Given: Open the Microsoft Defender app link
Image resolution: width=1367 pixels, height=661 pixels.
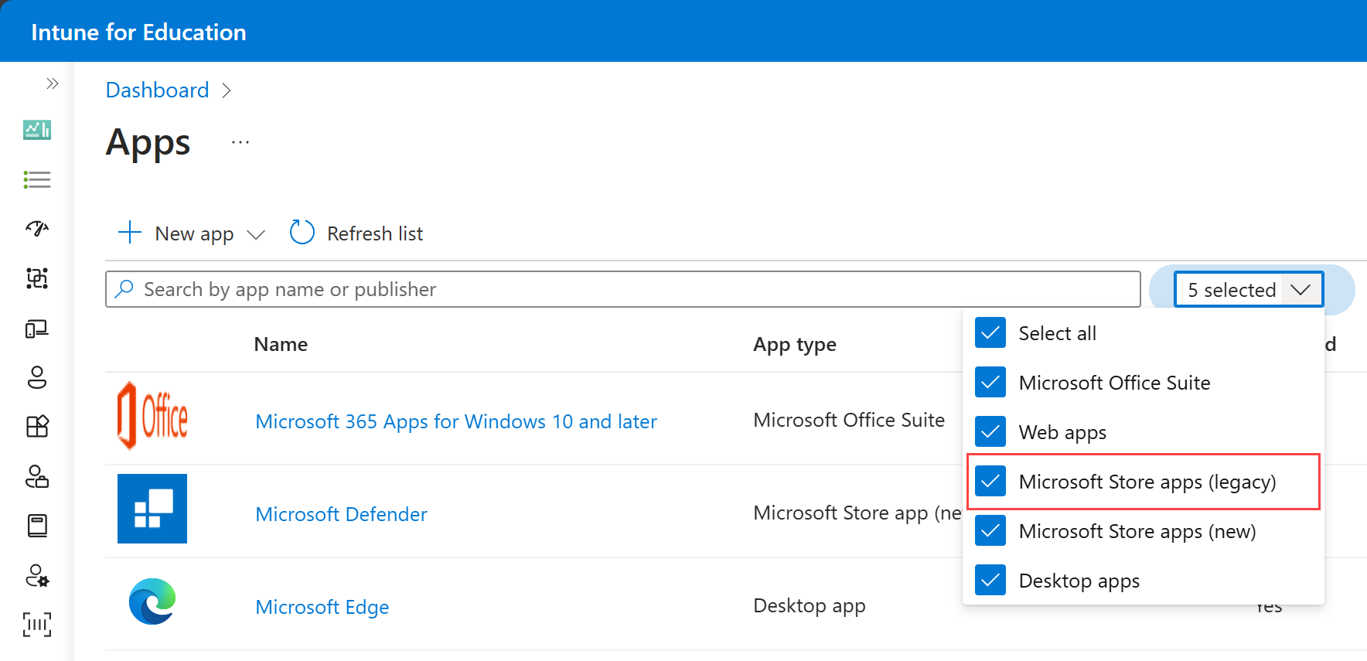Looking at the screenshot, I should point(341,514).
